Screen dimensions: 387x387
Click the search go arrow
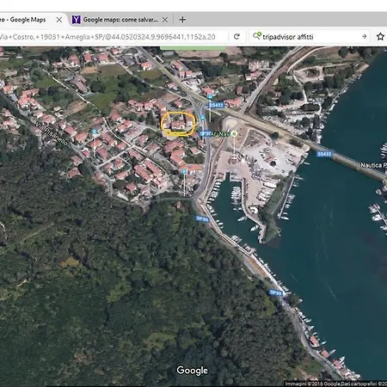click(364, 37)
